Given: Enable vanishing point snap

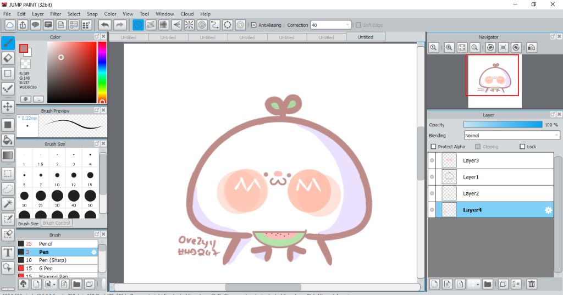Looking at the screenshot, I should 176,25.
